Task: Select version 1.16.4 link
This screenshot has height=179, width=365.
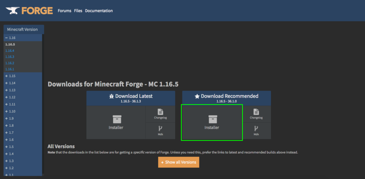Action: [10, 51]
